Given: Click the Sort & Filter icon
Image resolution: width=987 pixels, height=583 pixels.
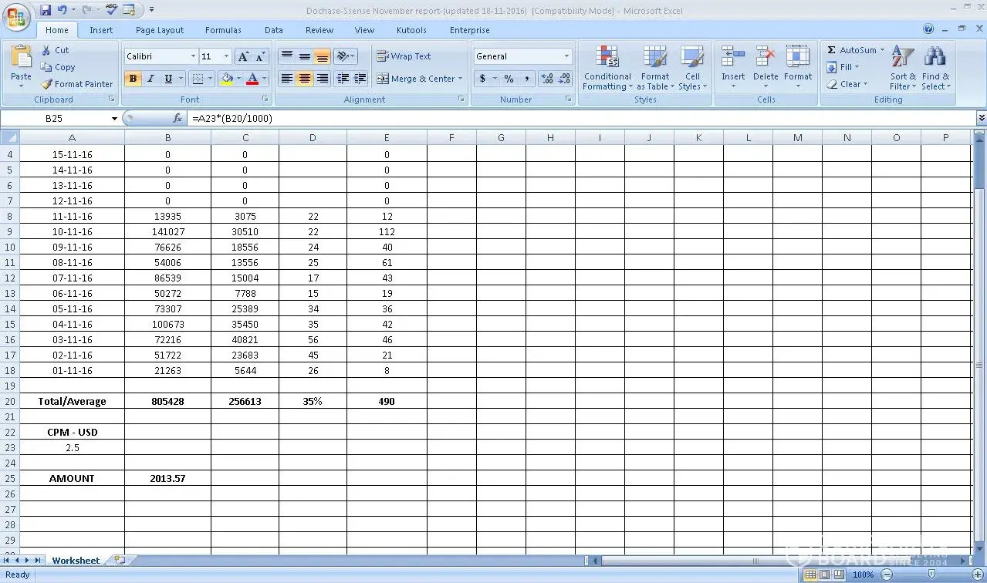Looking at the screenshot, I should click(902, 59).
